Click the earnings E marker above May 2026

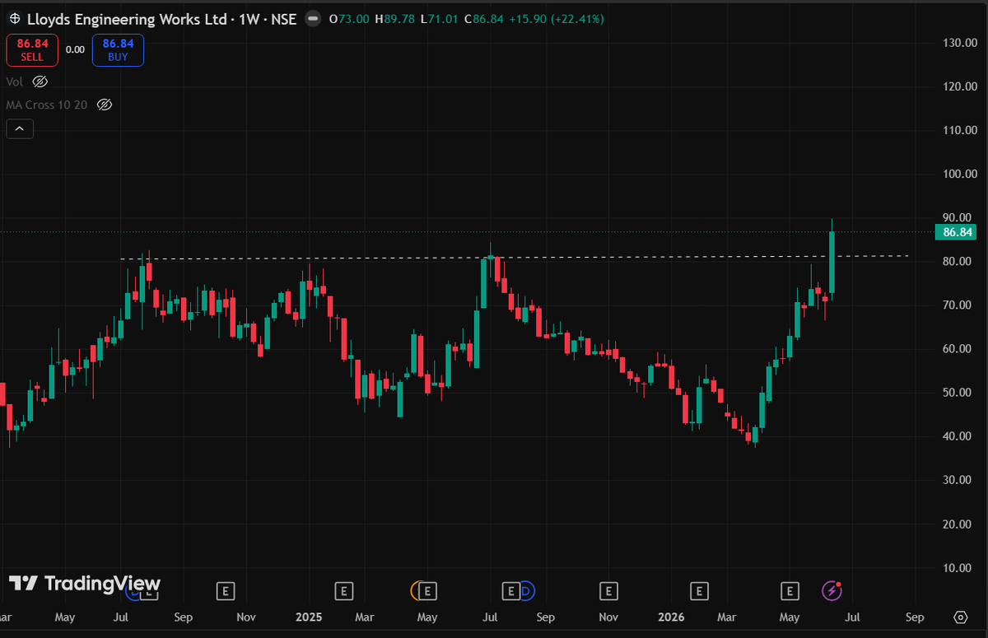click(x=790, y=590)
